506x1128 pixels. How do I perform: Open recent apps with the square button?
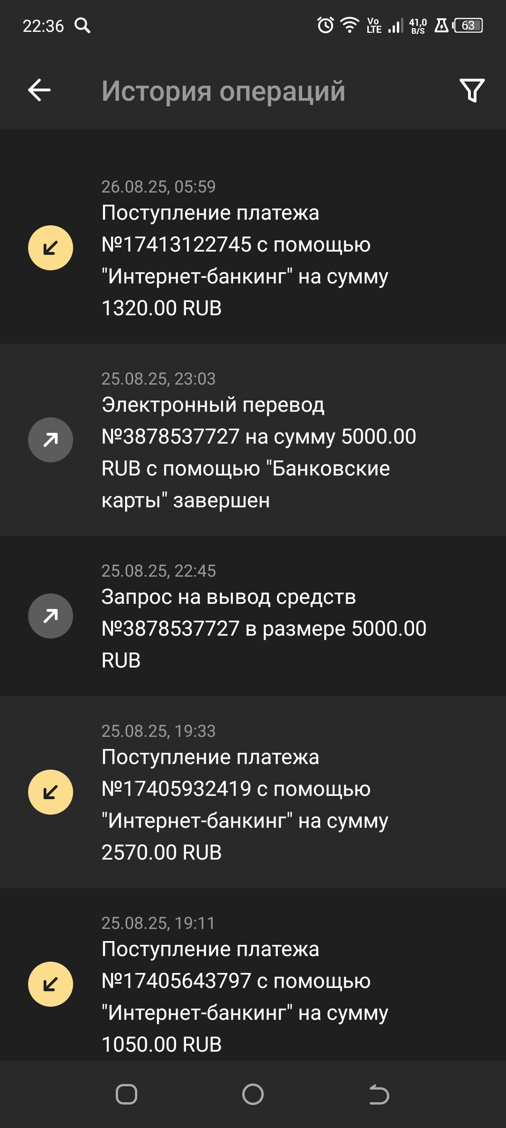click(126, 1095)
